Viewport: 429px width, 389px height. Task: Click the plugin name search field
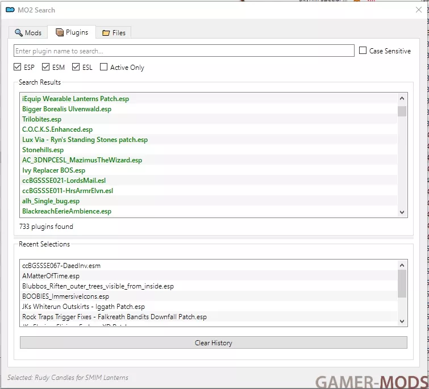pyautogui.click(x=184, y=51)
